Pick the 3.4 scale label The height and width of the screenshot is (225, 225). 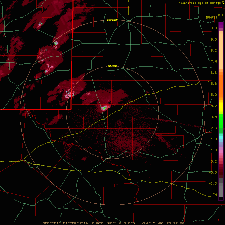214,117
